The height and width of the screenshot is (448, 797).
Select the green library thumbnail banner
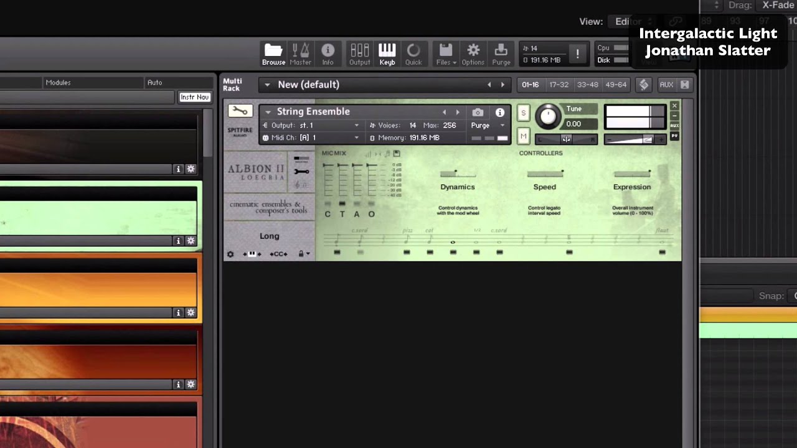pos(98,218)
